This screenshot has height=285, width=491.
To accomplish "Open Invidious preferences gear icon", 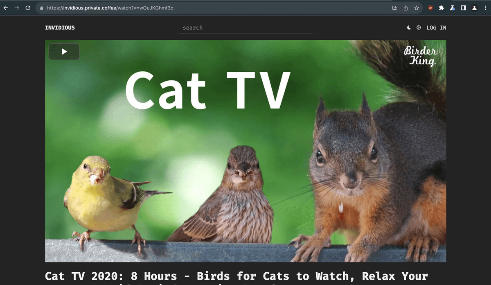I will point(419,28).
